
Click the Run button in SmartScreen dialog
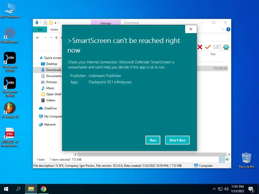tap(153, 140)
